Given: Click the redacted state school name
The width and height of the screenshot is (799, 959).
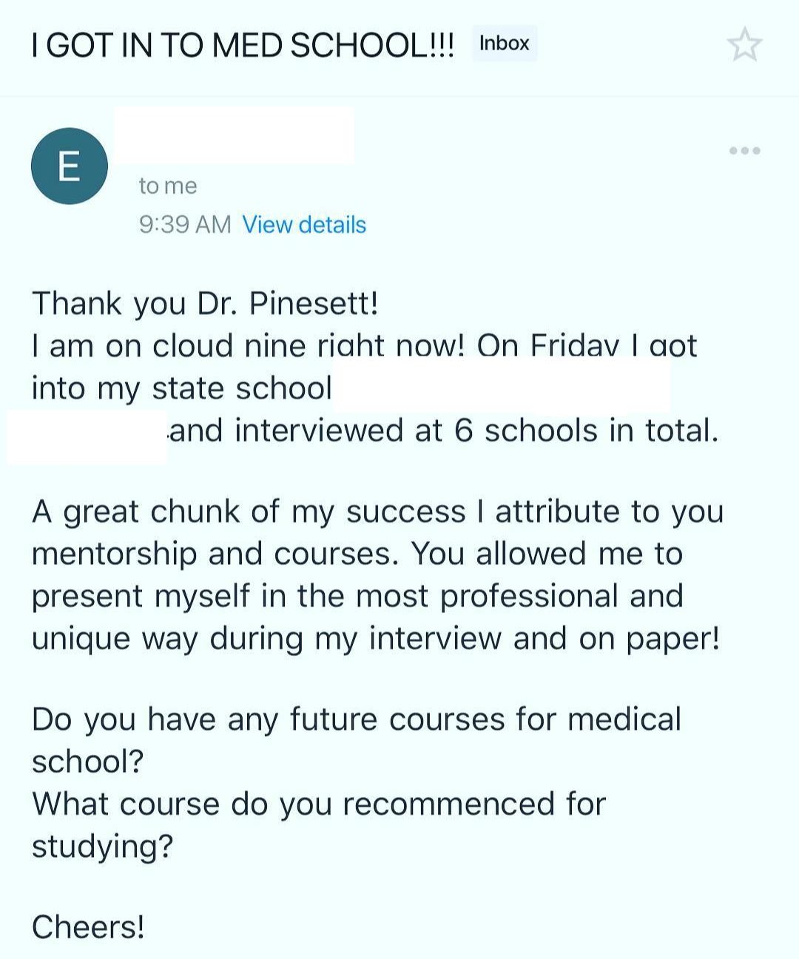Looking at the screenshot, I should pos(500,386).
